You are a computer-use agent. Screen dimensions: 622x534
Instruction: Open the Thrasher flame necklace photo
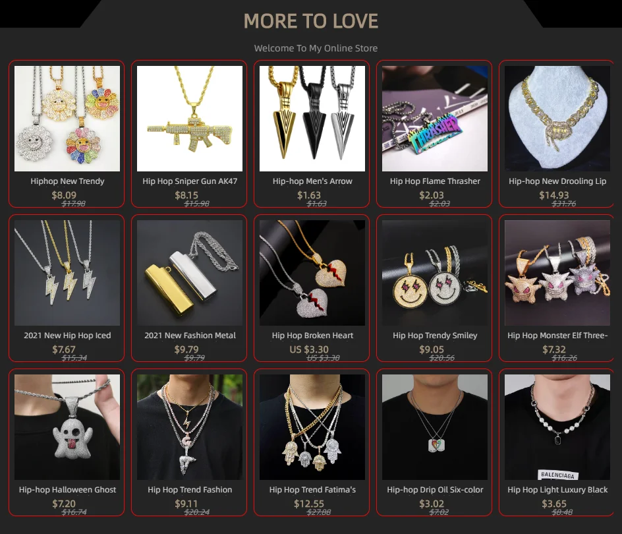(435, 119)
